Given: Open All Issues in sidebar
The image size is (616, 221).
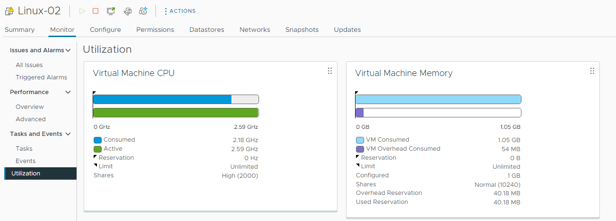Looking at the screenshot, I should 29,65.
